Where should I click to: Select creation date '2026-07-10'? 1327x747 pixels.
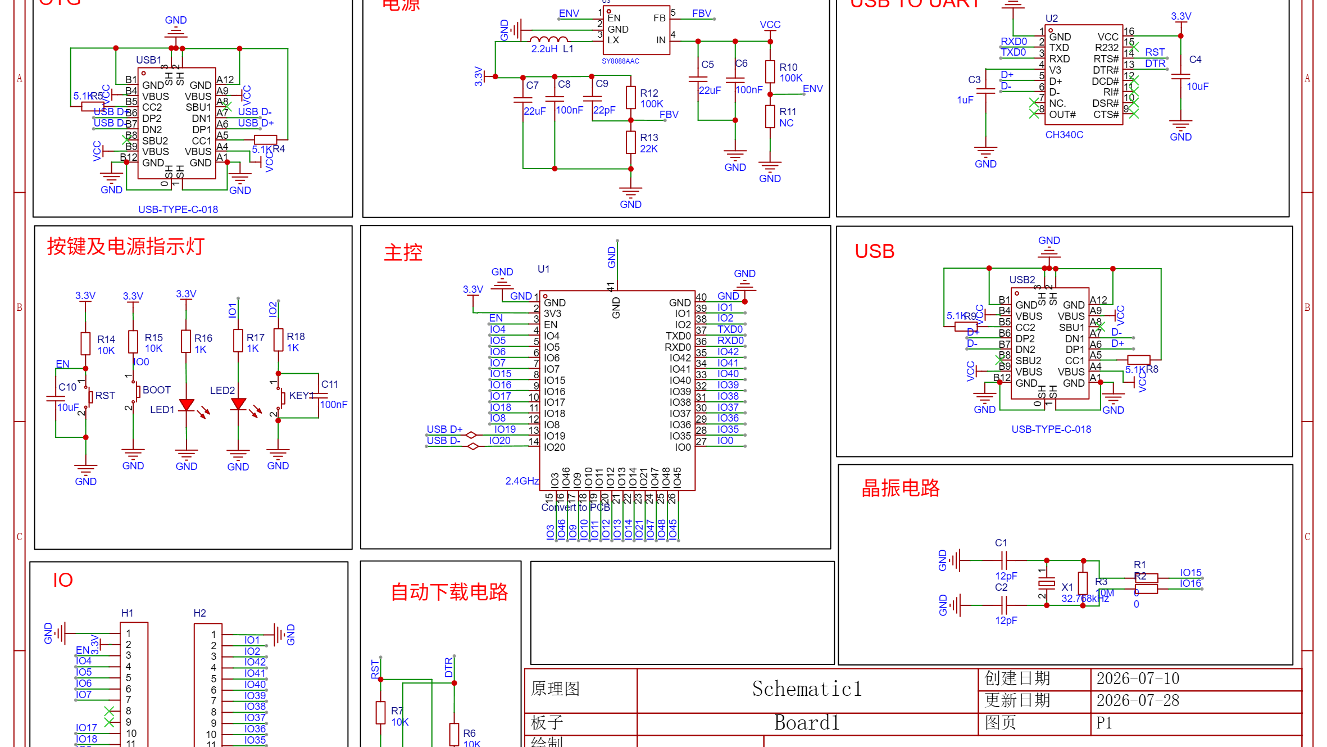[x=1138, y=678]
